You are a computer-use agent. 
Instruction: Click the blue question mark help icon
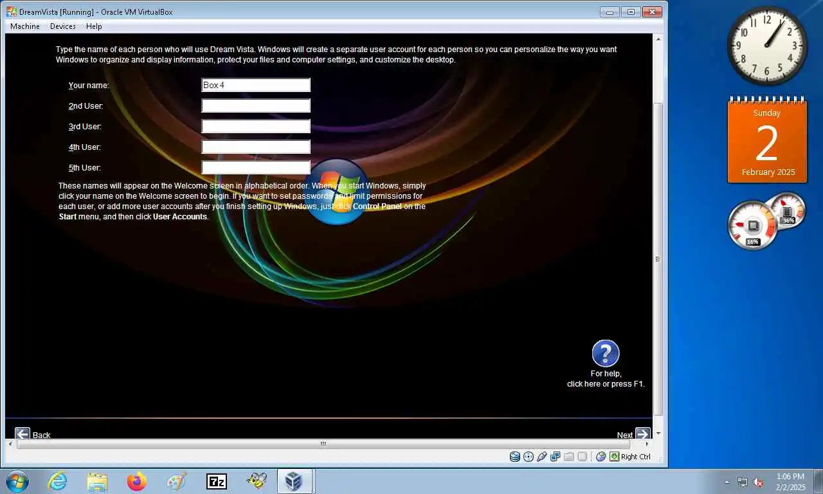605,354
